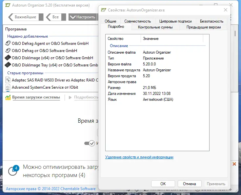The width and height of the screenshot is (241, 195).
Task: Close the Свойства: AutorunOrganizer.exe dialog
Action: click(x=226, y=10)
